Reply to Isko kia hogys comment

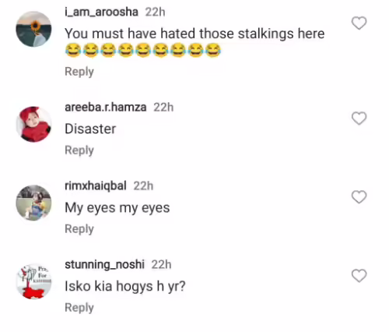click(x=79, y=308)
